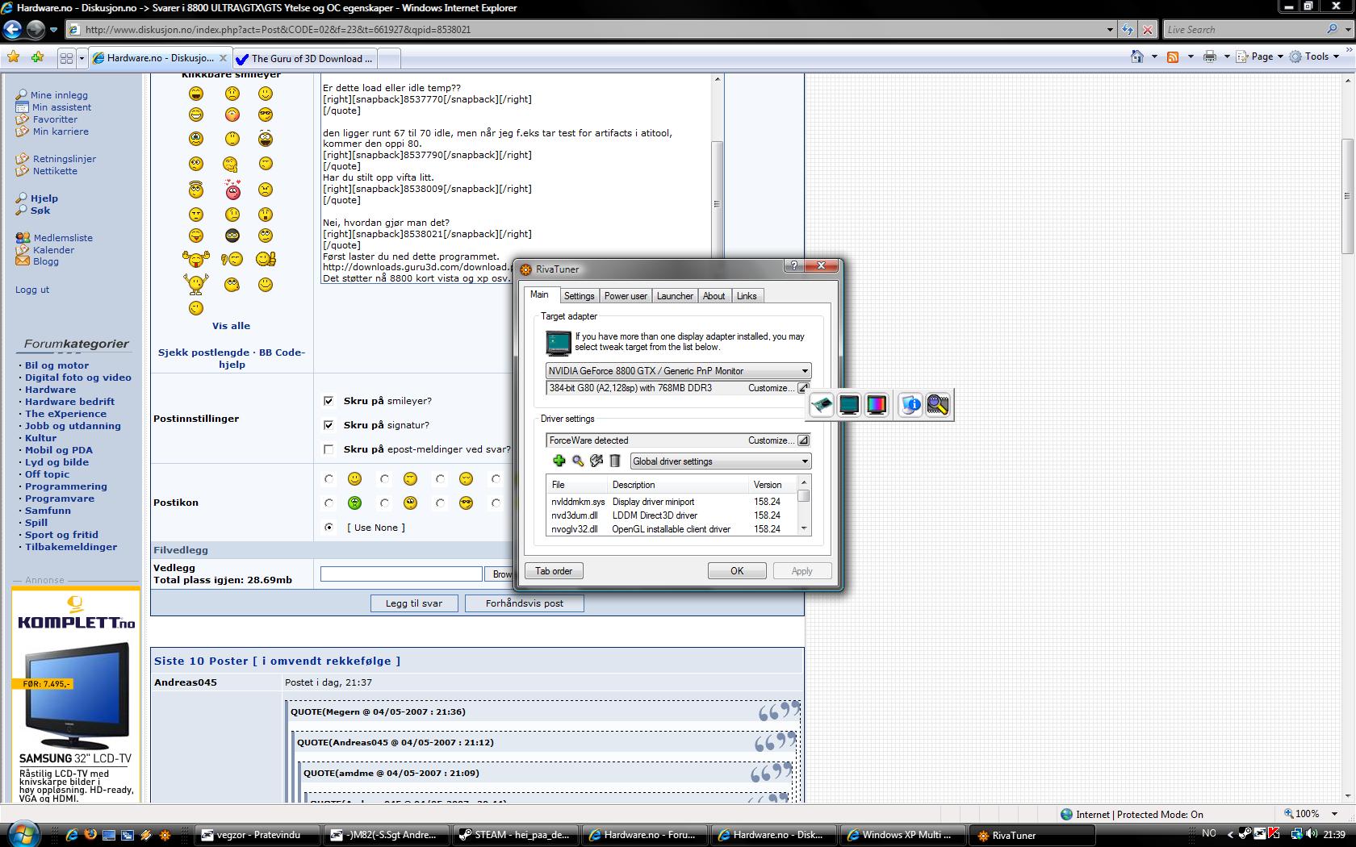Click the IE refresh icon

1128,30
